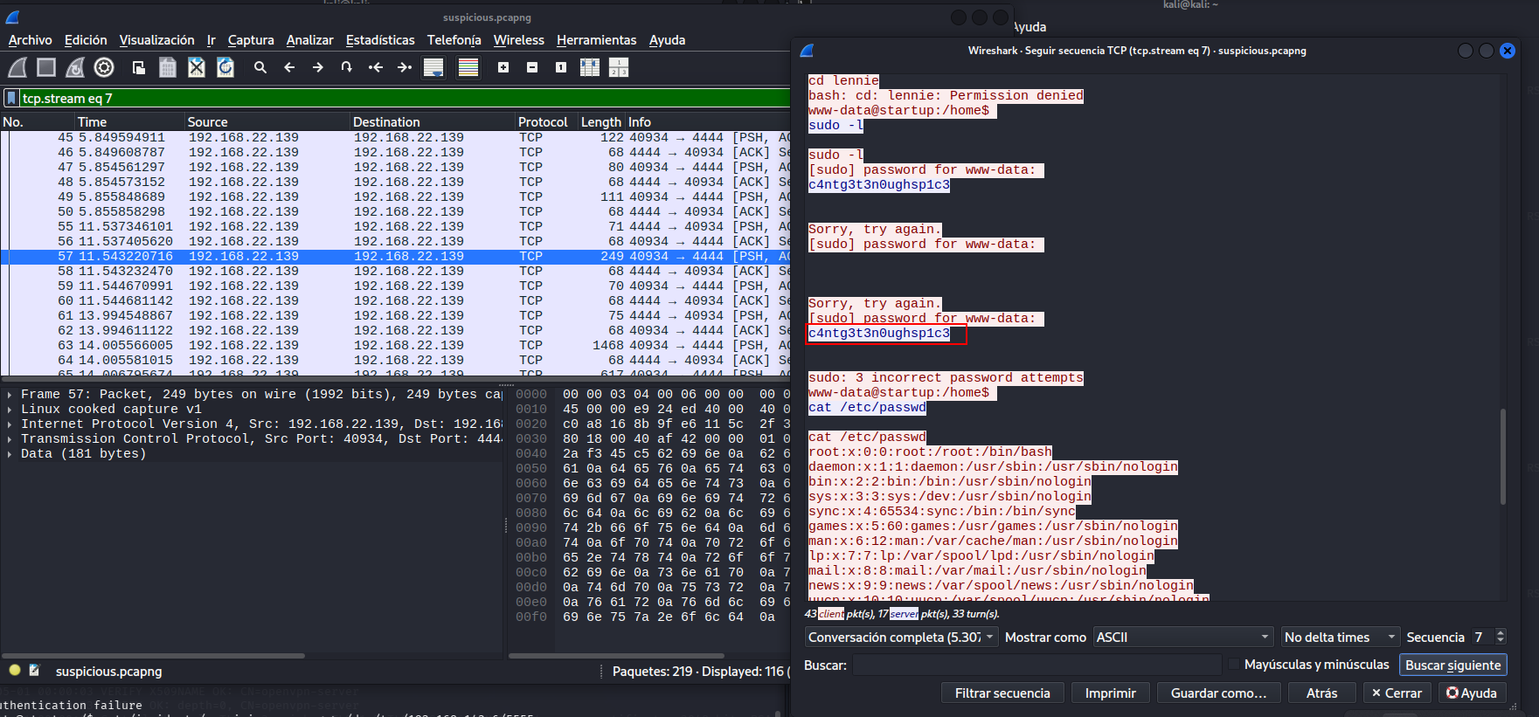Open the Archivo menu
1539x717 pixels.
tap(31, 40)
